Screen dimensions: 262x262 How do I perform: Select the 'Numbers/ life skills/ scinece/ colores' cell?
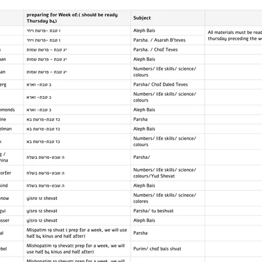[168, 198]
